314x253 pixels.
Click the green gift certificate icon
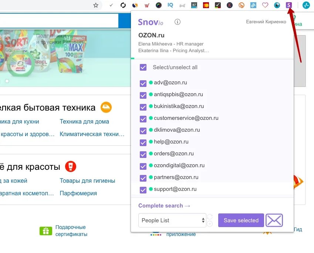pos(45,231)
